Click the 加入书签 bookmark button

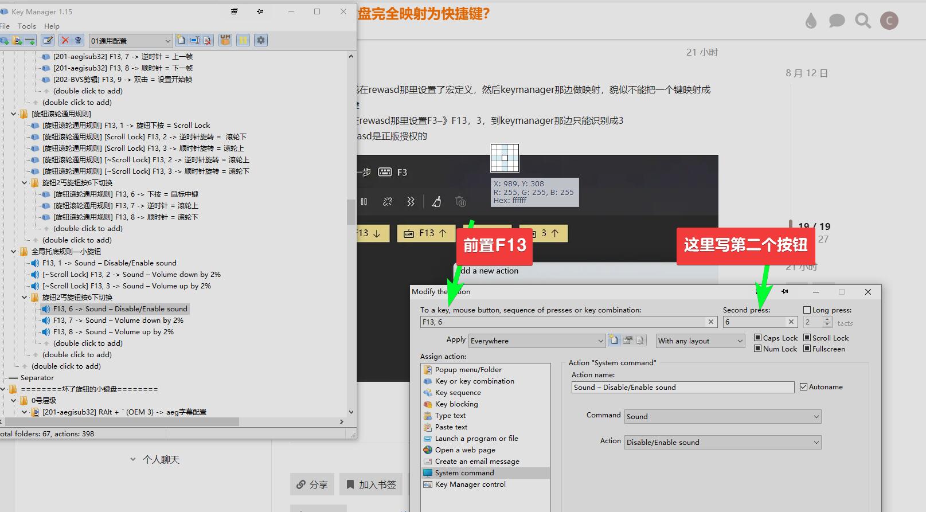point(371,484)
